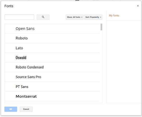Click the magnifying glass search button

tap(43, 17)
